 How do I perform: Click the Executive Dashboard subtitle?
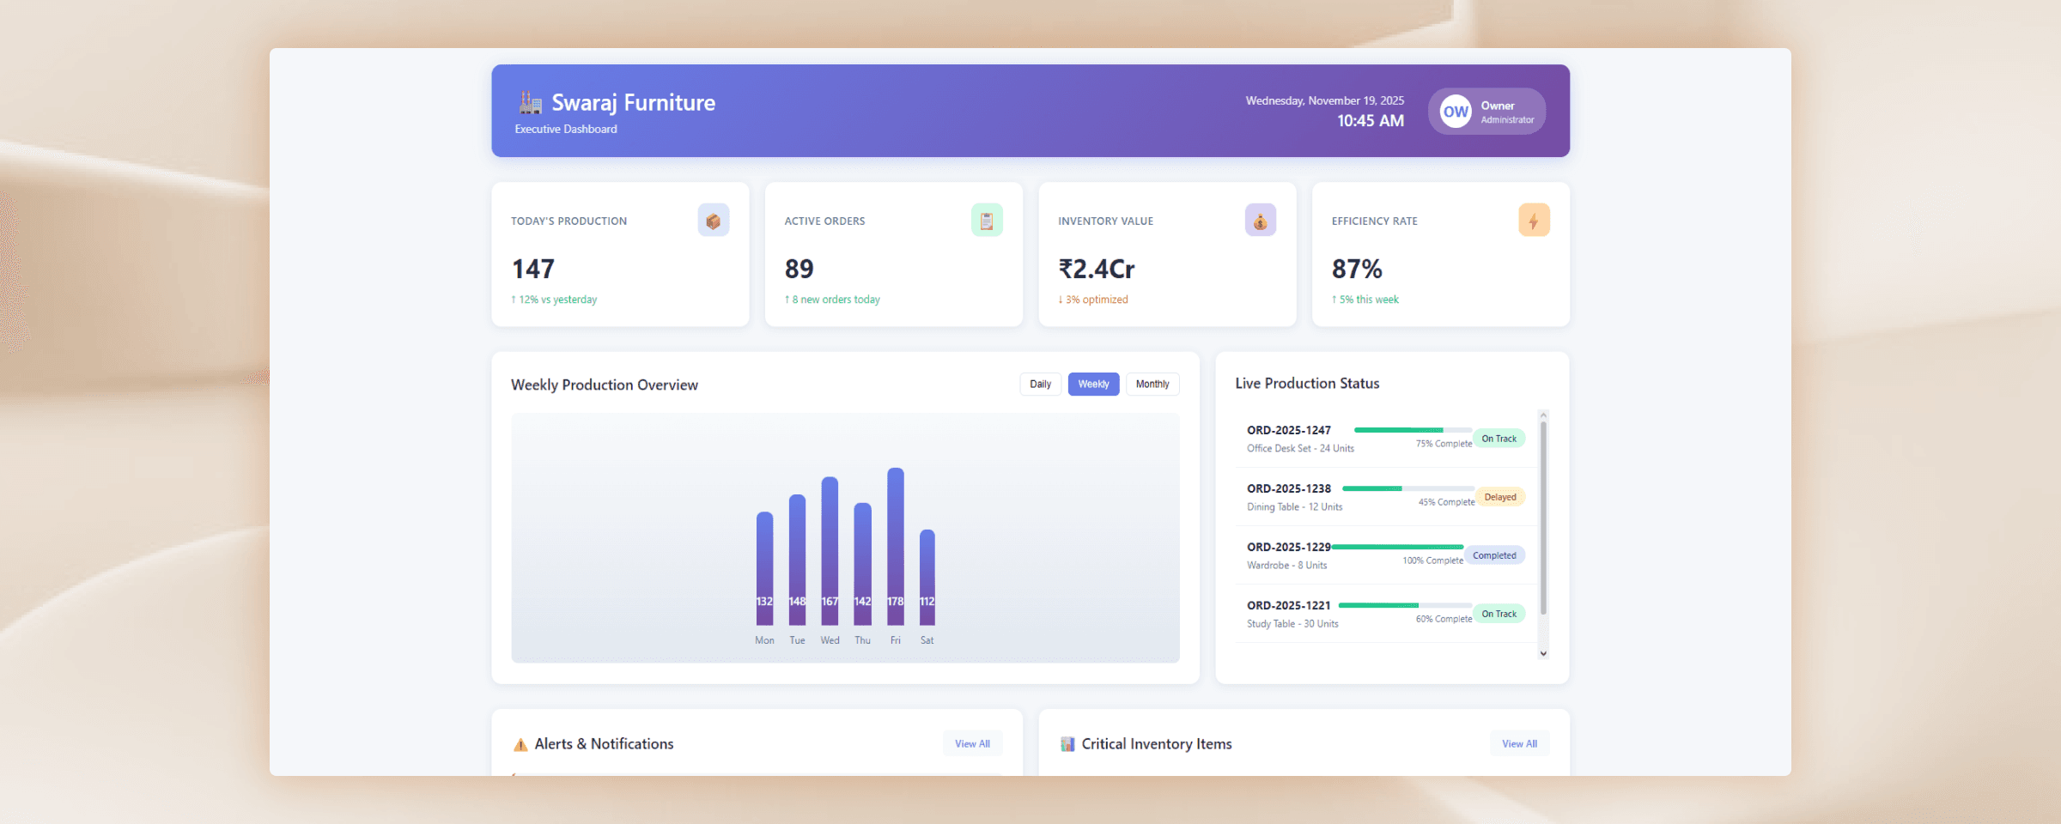tap(566, 130)
